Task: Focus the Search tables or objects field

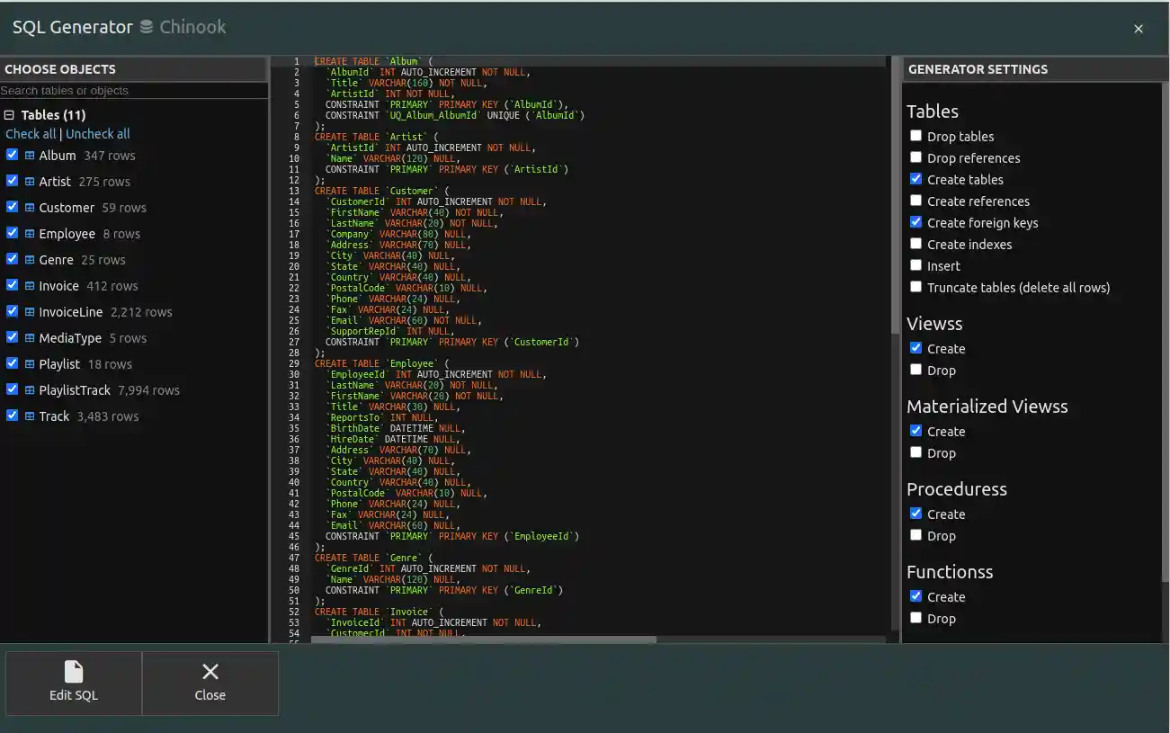Action: (133, 91)
